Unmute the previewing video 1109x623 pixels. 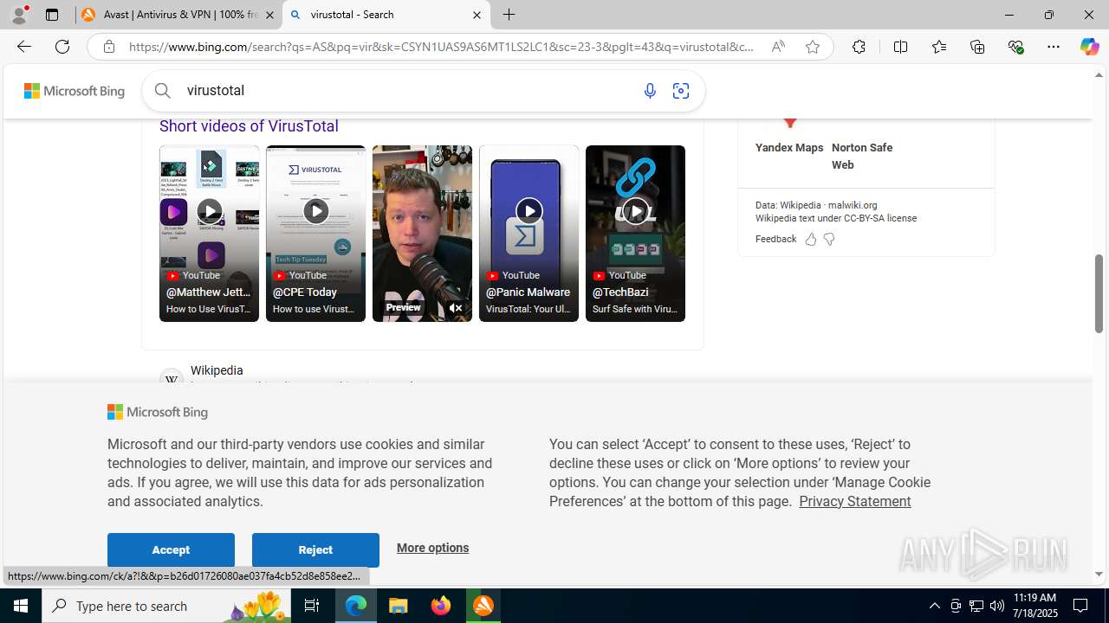coord(456,308)
